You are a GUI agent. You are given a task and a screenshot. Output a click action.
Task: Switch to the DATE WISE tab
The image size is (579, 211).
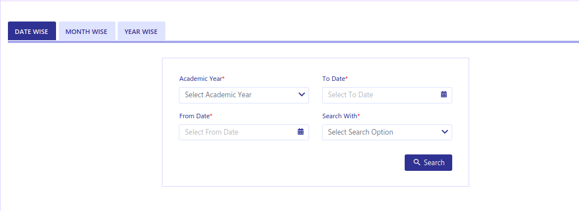[32, 31]
